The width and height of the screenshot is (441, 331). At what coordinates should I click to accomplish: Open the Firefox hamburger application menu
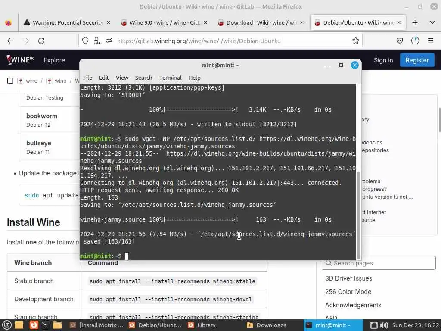431,41
